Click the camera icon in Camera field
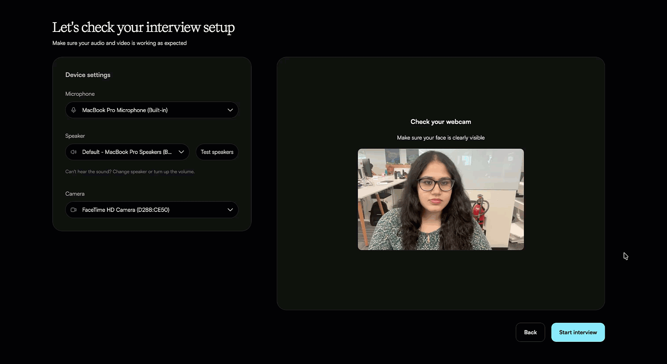The width and height of the screenshot is (667, 364). coord(74,210)
